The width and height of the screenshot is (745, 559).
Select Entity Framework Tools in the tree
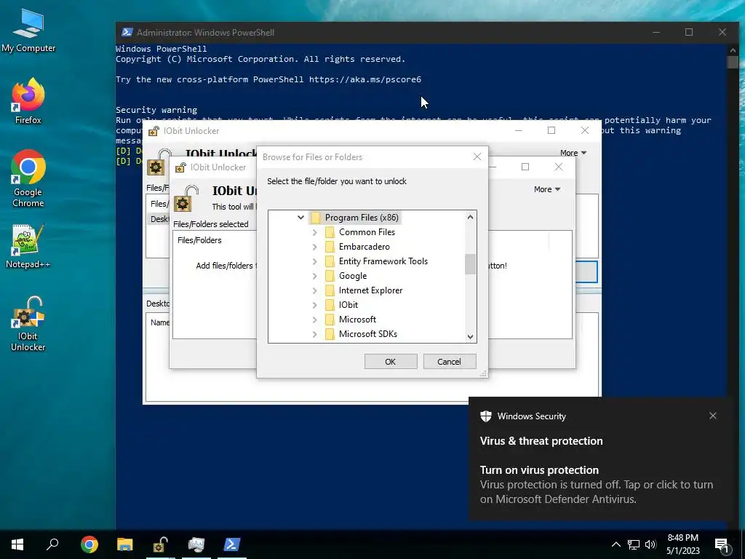pyautogui.click(x=383, y=261)
